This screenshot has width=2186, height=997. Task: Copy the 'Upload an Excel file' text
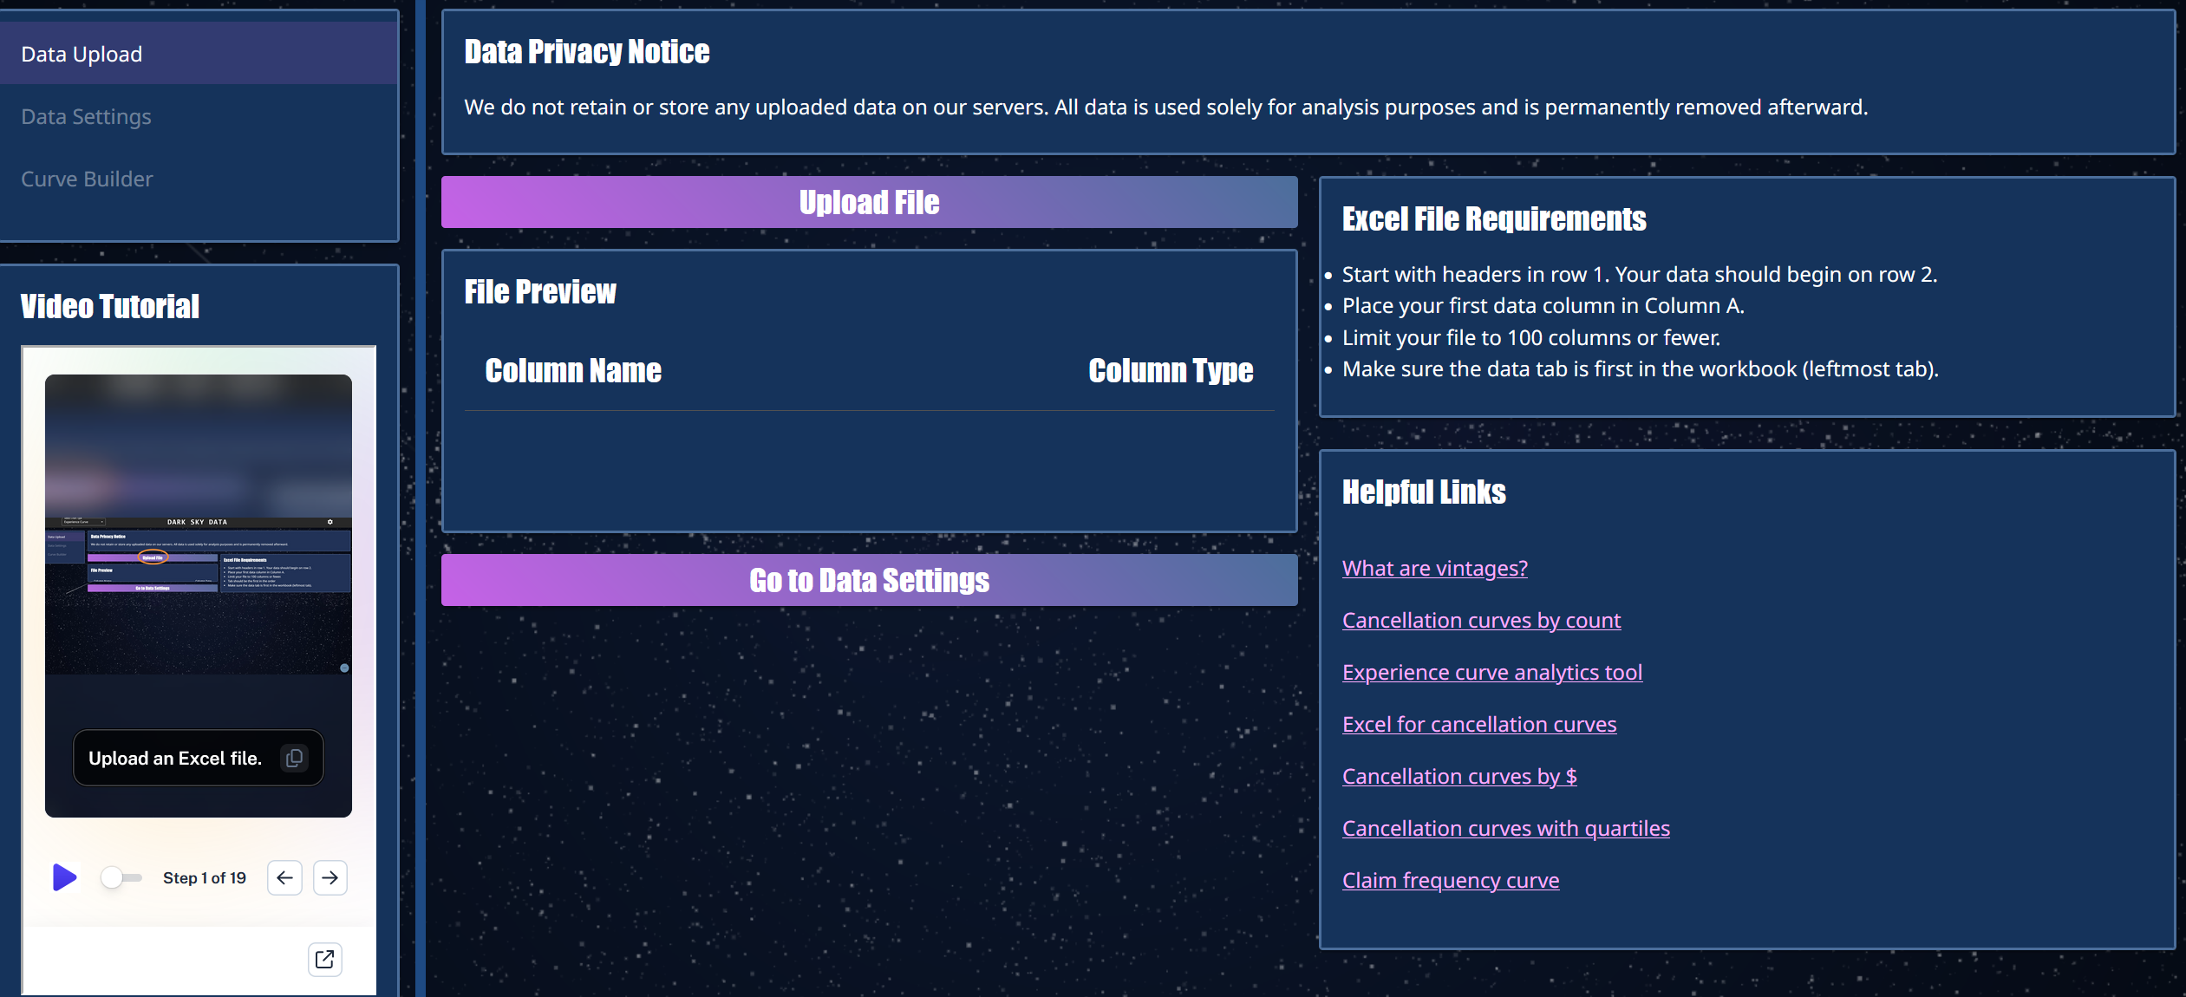(295, 758)
